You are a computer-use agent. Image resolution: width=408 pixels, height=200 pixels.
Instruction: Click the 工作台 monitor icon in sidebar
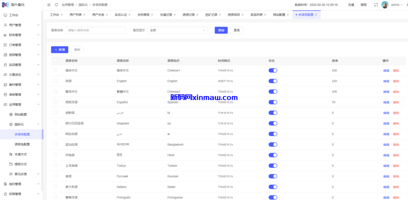pos(5,15)
